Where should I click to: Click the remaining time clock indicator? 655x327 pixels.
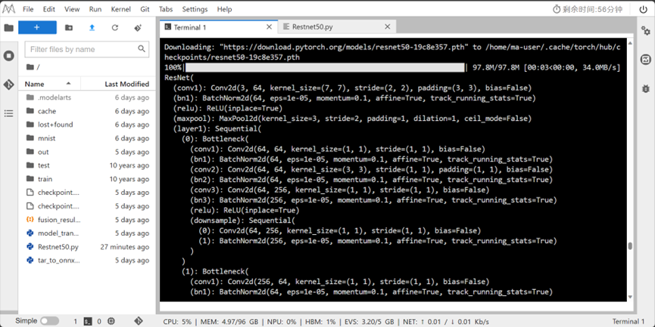[588, 9]
